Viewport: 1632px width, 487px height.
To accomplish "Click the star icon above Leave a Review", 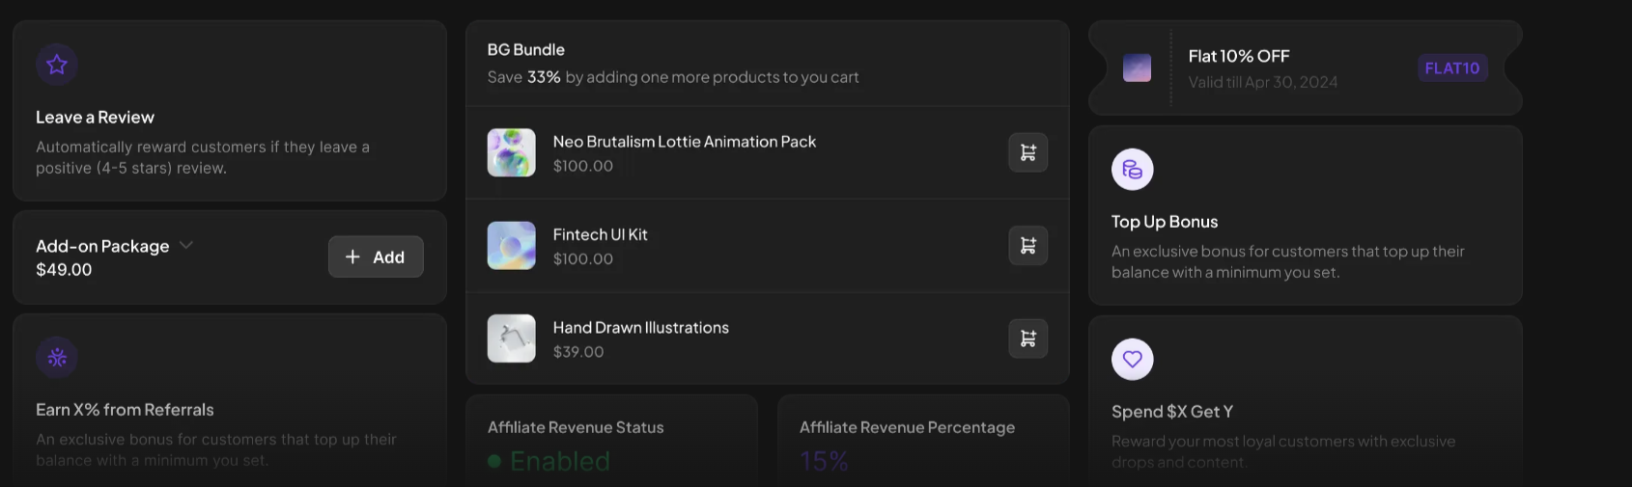I will coord(57,65).
